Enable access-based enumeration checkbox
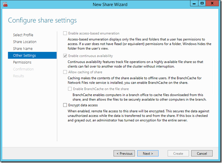 click(x=65, y=33)
